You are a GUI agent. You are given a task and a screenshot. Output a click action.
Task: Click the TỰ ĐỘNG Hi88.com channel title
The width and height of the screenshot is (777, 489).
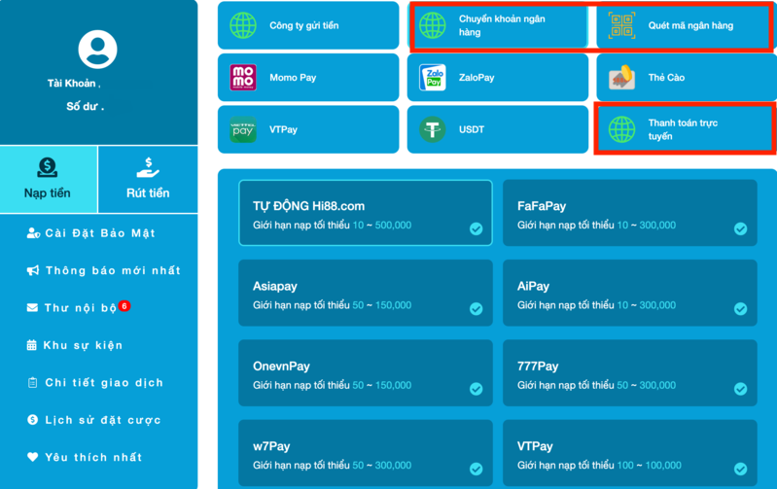[x=308, y=206]
